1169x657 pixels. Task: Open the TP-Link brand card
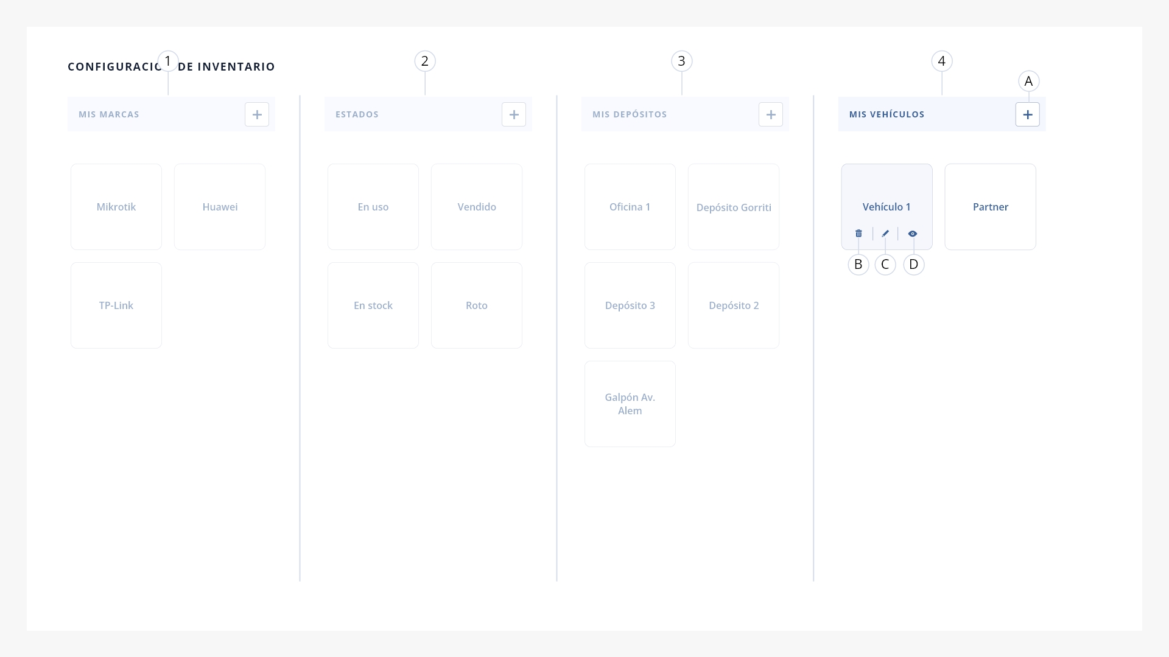point(116,305)
